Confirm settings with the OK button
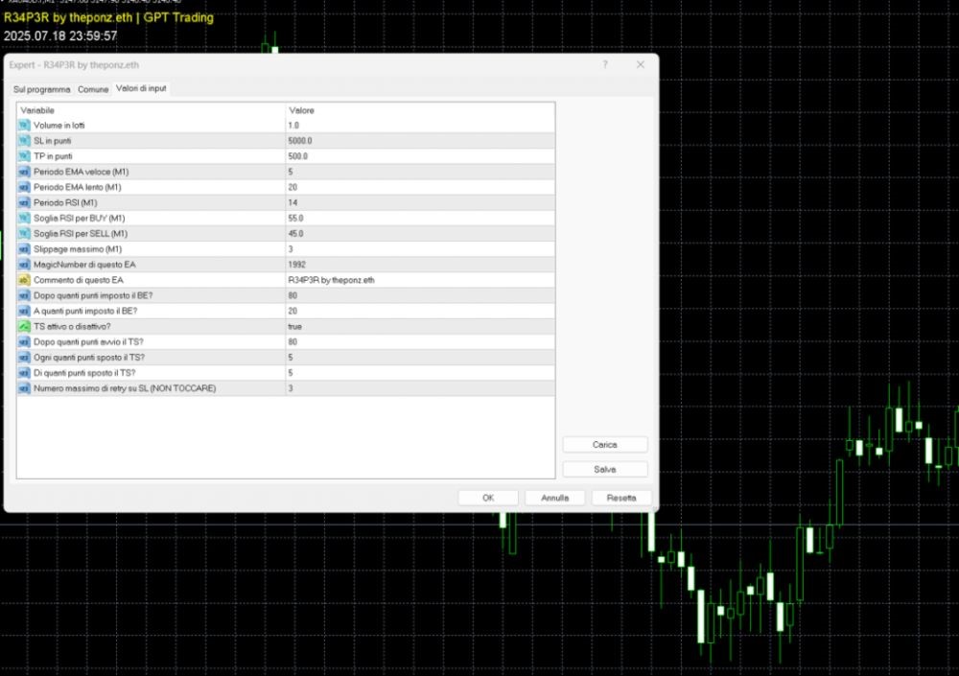Screen dimensions: 959x676 point(488,498)
